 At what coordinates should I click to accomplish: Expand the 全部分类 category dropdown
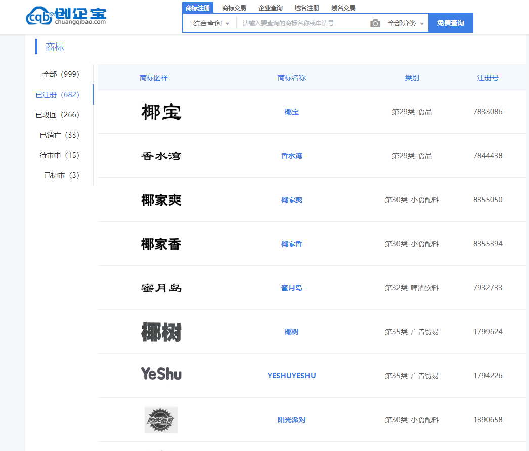pos(406,23)
